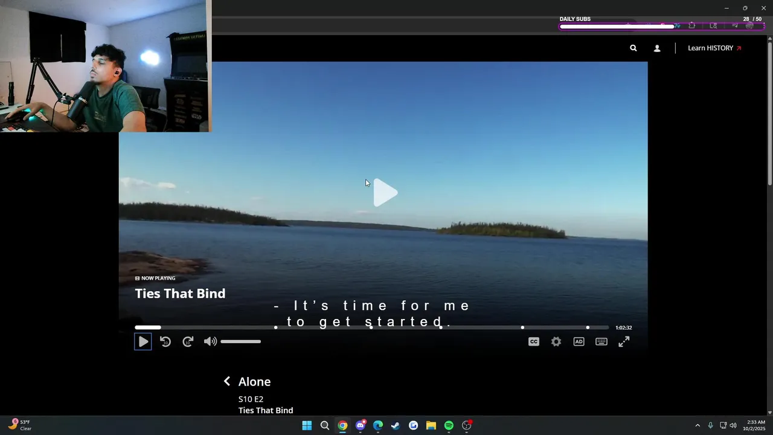773x435 pixels.
Task: Minimize the browser window
Action: click(x=726, y=8)
